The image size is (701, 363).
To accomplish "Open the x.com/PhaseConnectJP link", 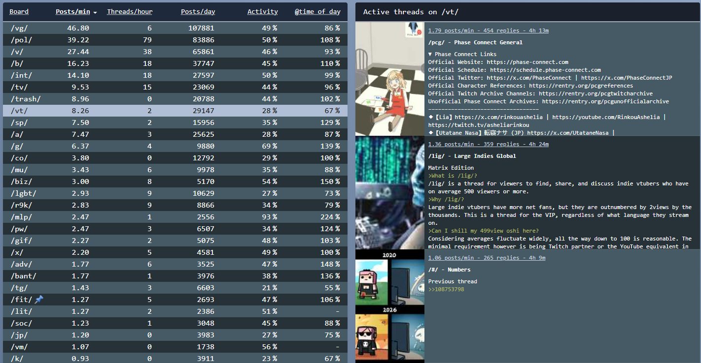I will [627, 78].
